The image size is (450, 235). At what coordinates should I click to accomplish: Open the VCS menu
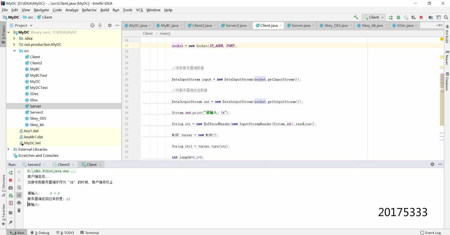point(139,10)
